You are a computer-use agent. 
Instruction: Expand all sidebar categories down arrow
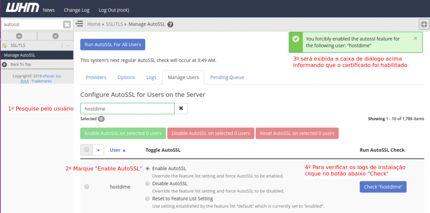click(55, 36)
